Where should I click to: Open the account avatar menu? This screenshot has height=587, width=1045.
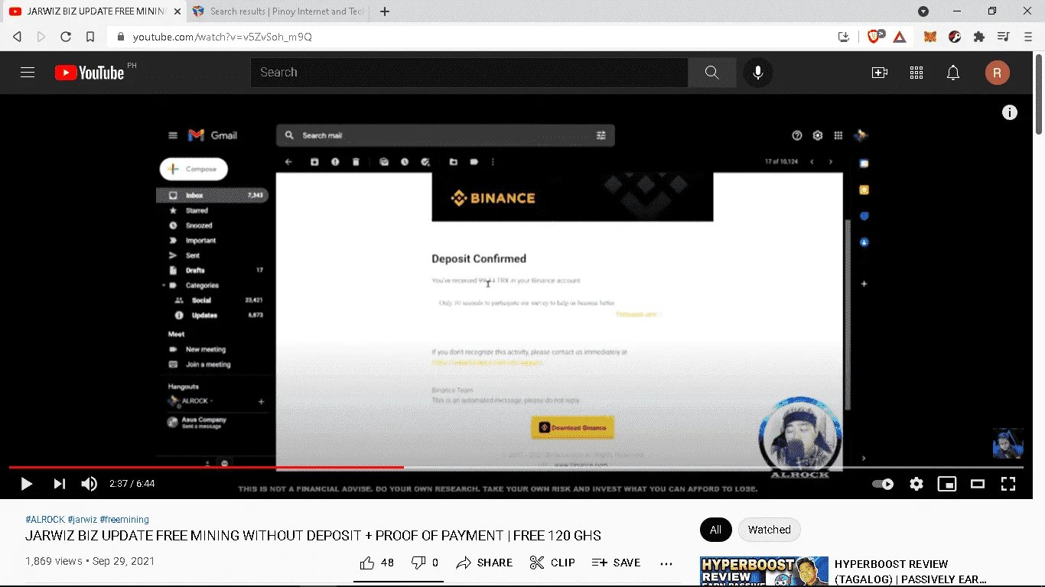point(997,73)
